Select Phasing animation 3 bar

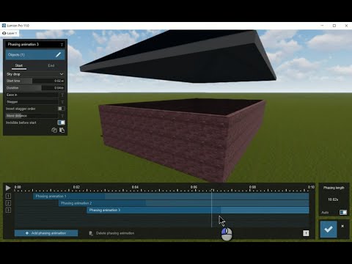tap(198, 210)
